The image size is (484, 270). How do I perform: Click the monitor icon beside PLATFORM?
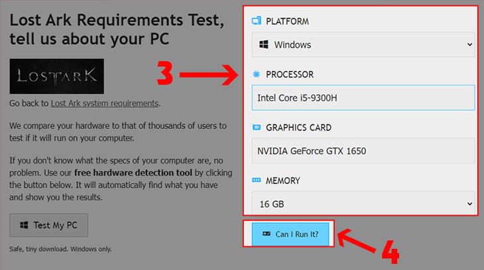point(257,21)
